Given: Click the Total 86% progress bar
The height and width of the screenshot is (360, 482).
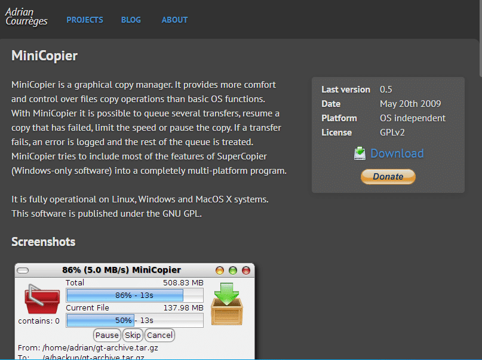Looking at the screenshot, I should pos(134,295).
